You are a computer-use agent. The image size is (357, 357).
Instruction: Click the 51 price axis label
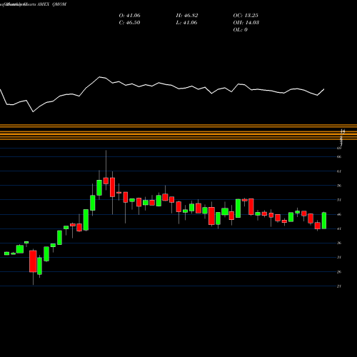339,200
